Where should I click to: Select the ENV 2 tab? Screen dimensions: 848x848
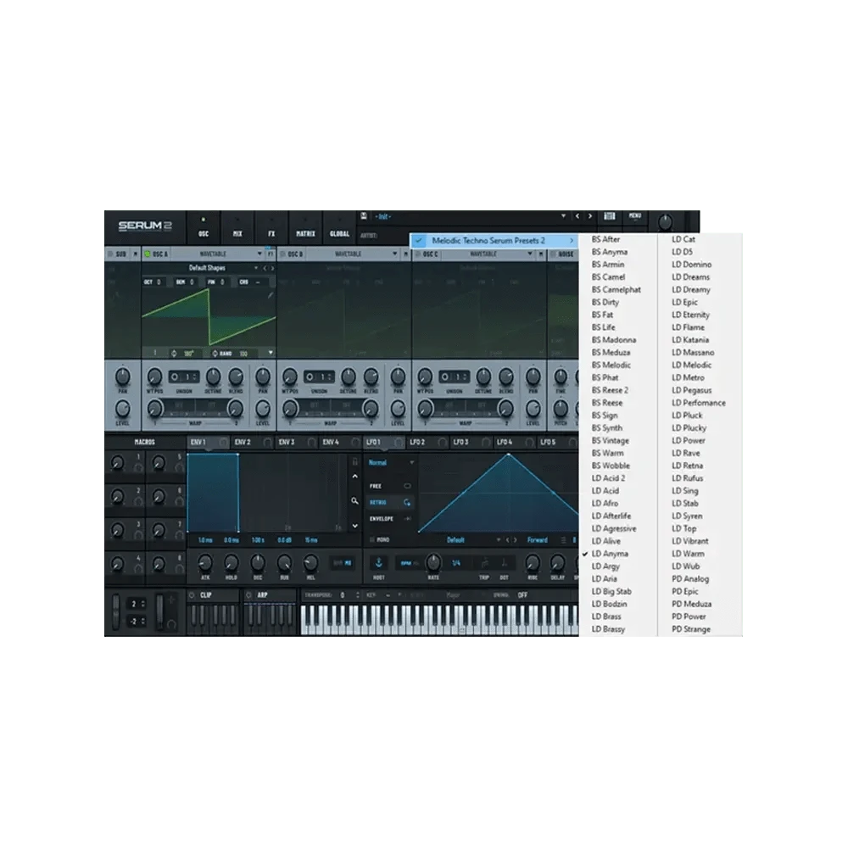pos(243,442)
